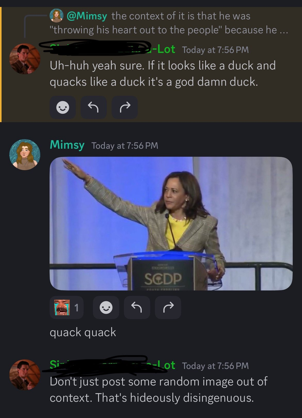
Task: Open avatar of the user with highlighted duck message
Action: (25, 59)
